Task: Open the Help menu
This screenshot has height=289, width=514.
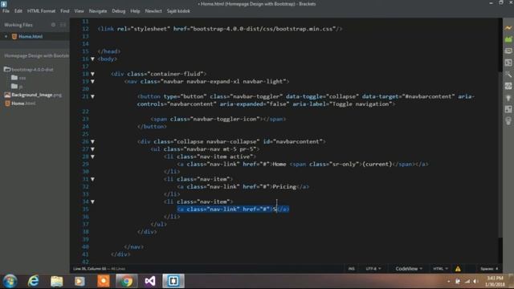Action: tap(135, 10)
